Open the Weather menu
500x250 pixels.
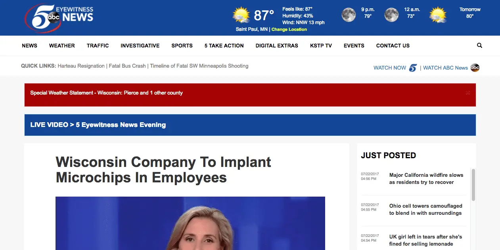62,45
